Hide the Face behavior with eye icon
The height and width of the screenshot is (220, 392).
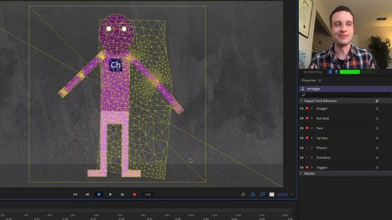click(301, 128)
